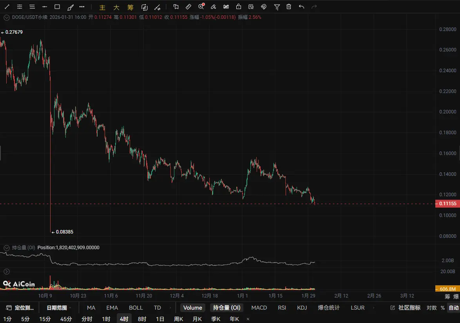Select the Fibonacci lines tool icon

pyautogui.click(x=20, y=6)
